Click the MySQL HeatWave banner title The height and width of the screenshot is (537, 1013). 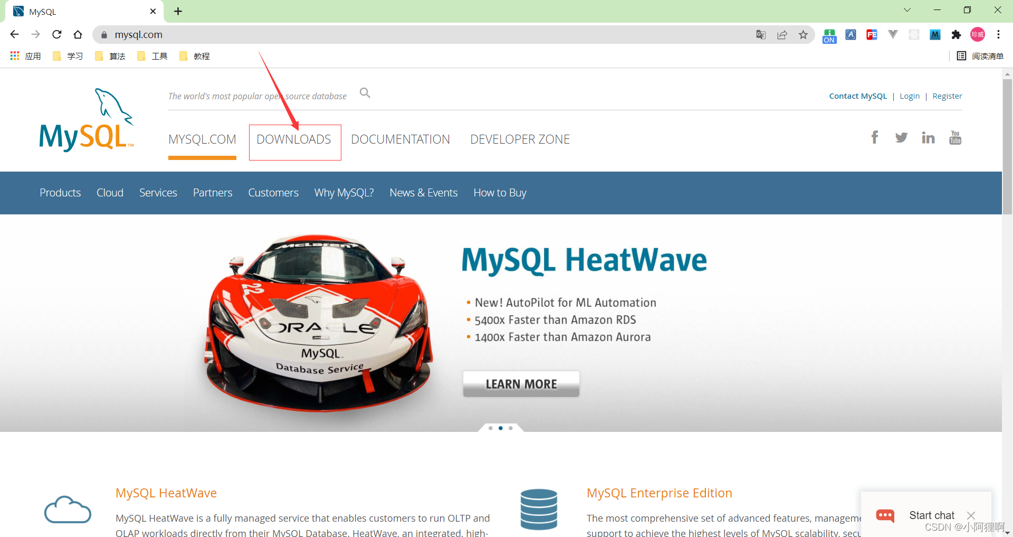[584, 260]
